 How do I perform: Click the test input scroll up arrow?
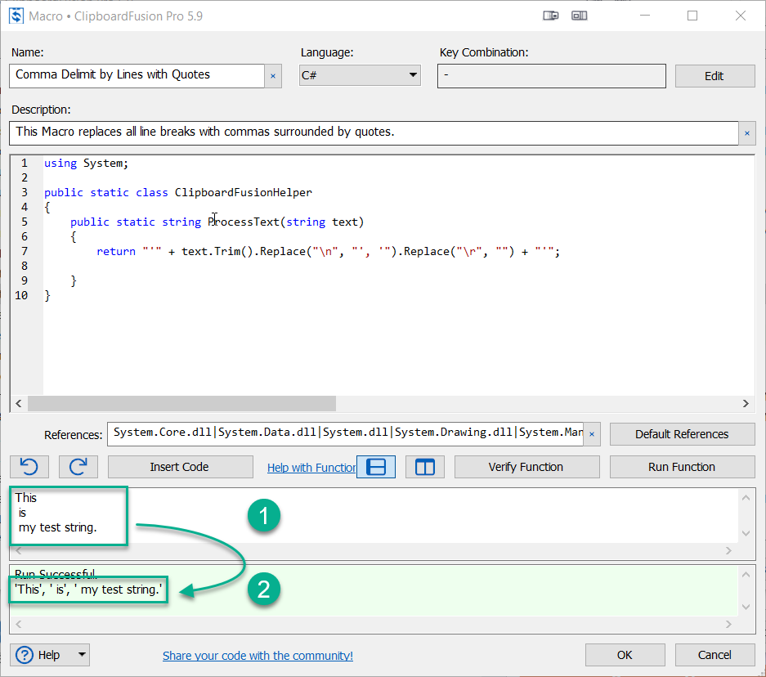pyautogui.click(x=746, y=498)
